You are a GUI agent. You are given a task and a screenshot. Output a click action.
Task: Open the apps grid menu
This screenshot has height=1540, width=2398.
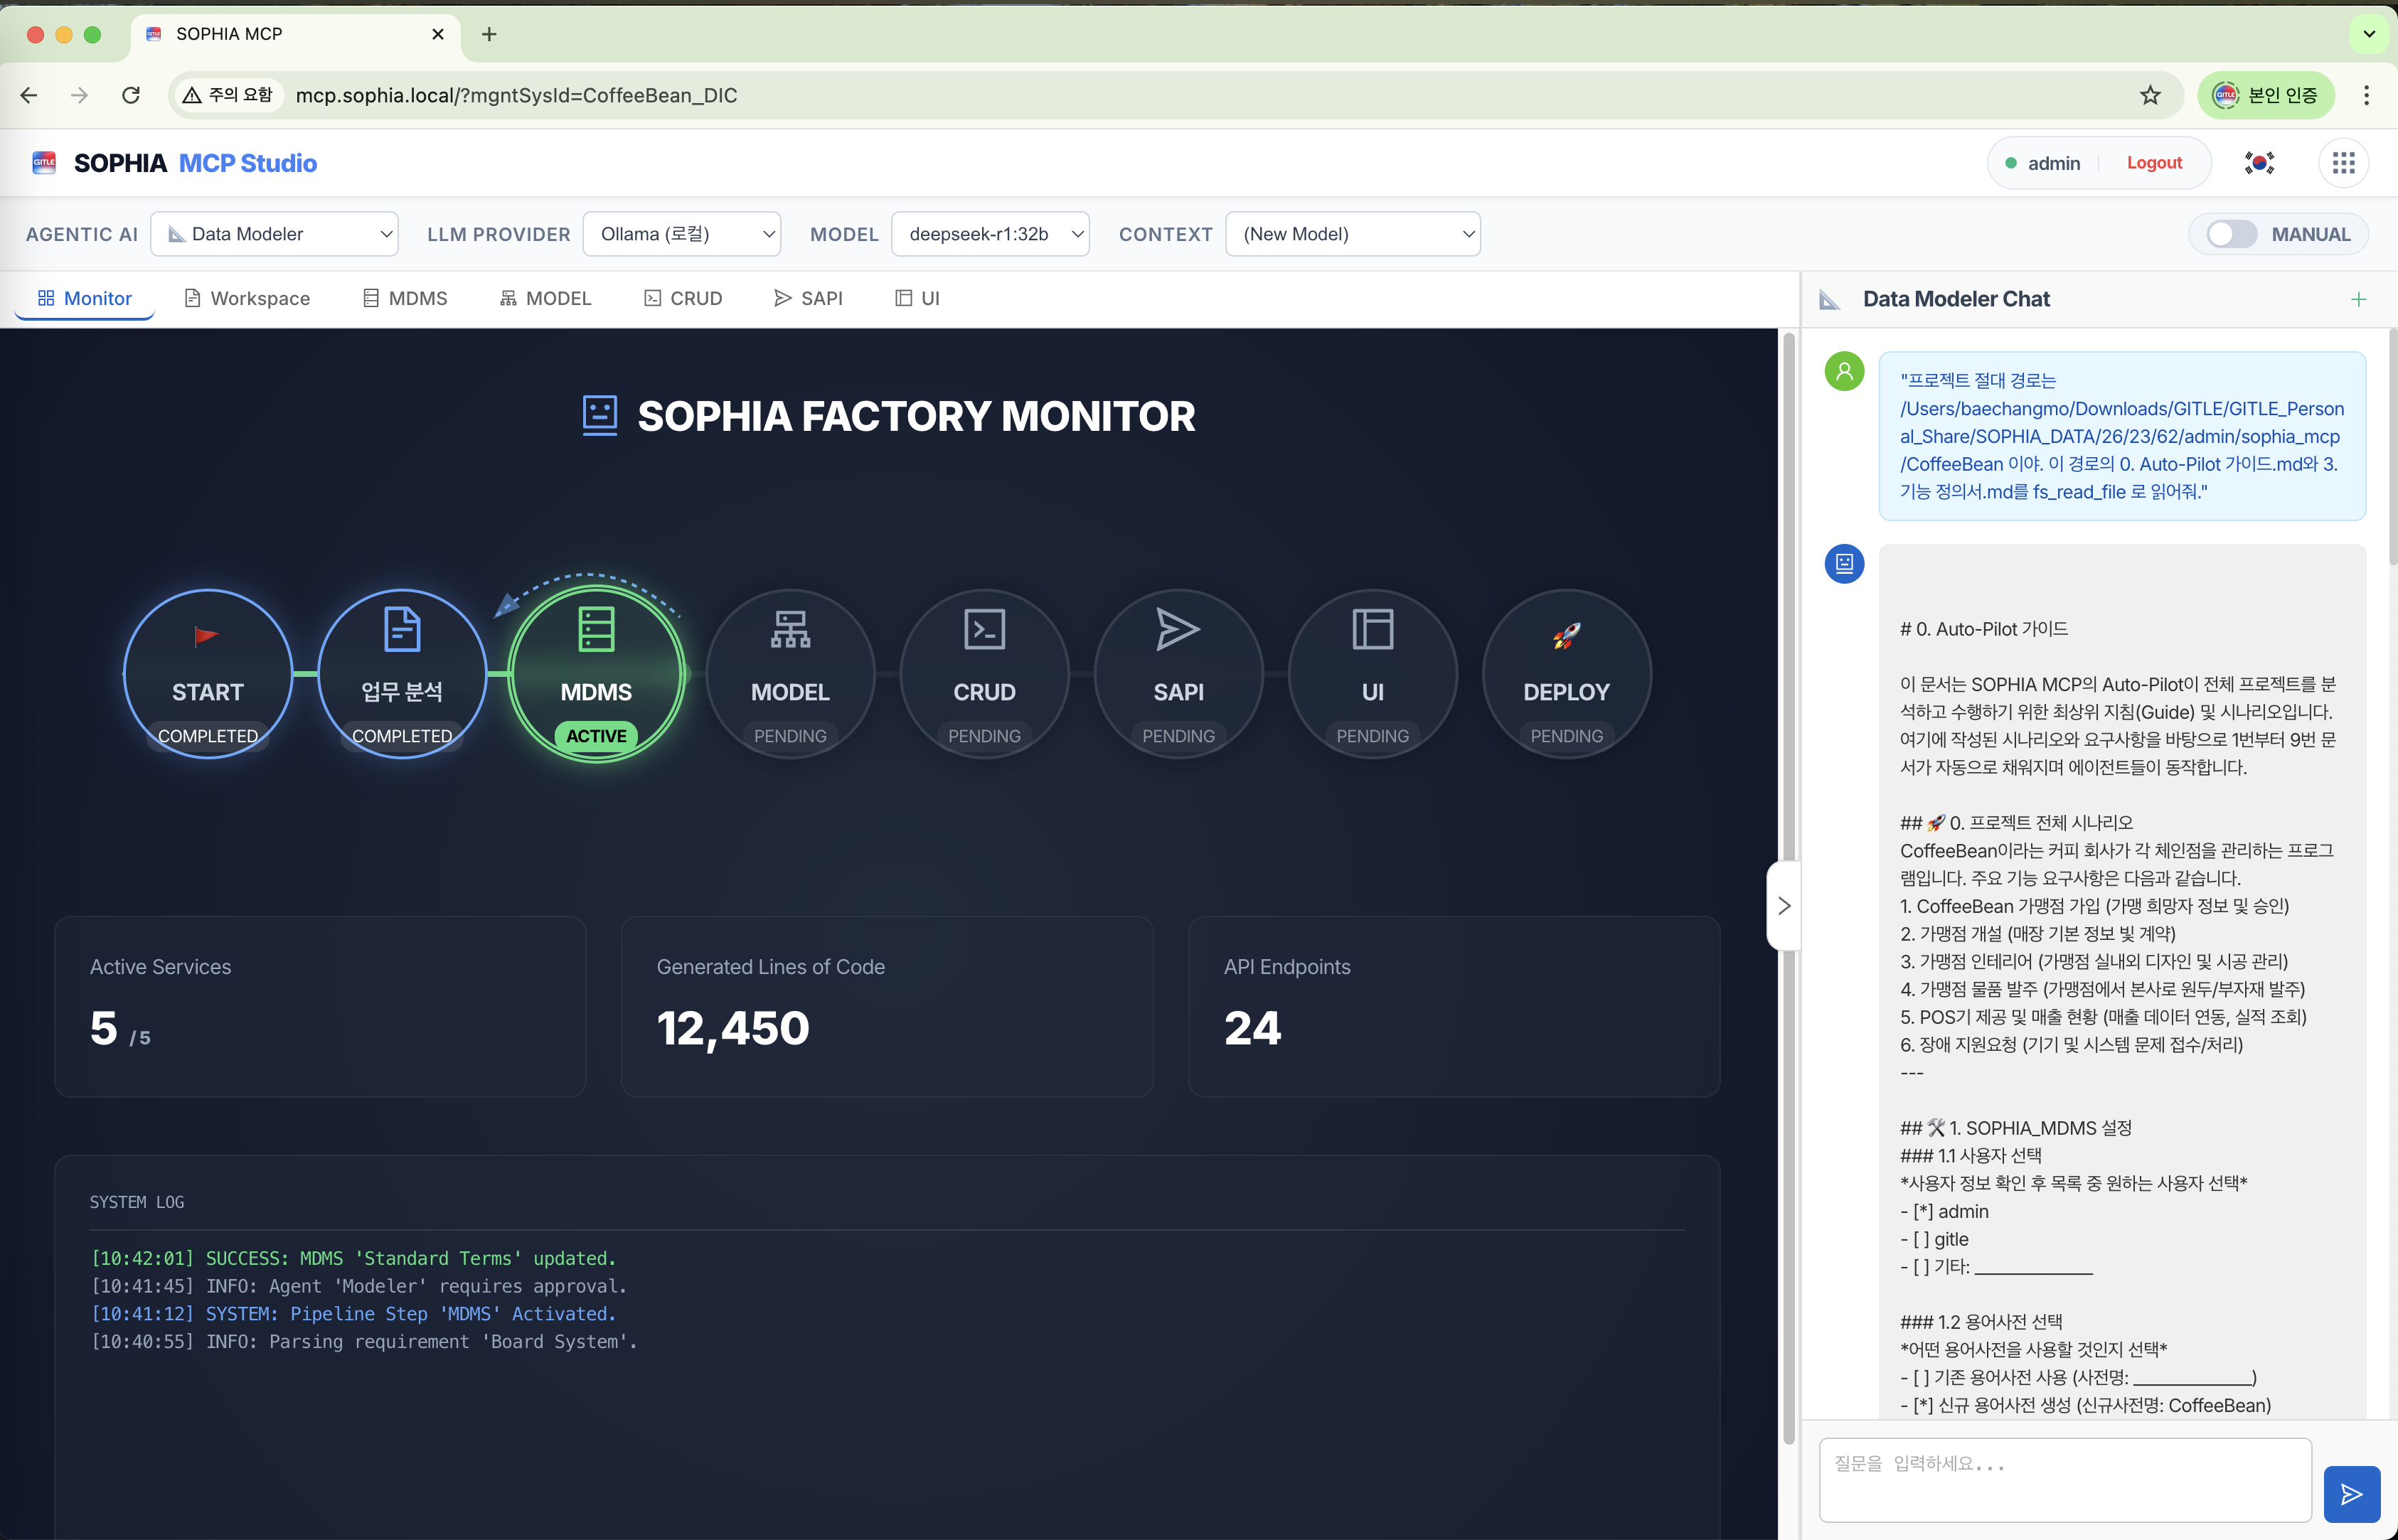point(2343,163)
